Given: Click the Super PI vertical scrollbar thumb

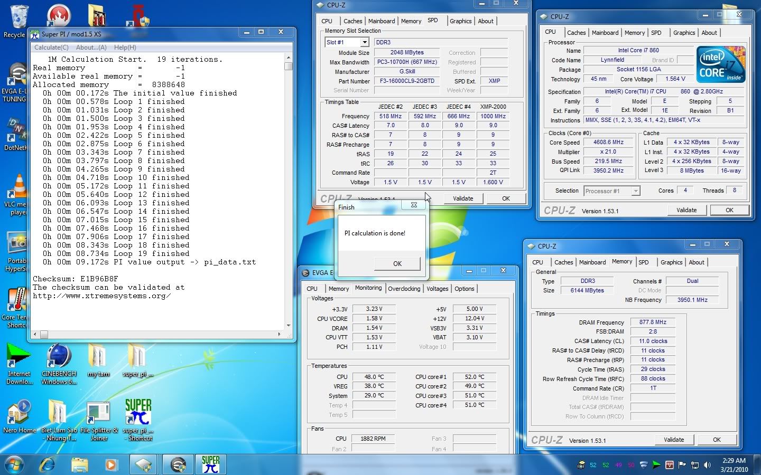Looking at the screenshot, I should [x=289, y=66].
